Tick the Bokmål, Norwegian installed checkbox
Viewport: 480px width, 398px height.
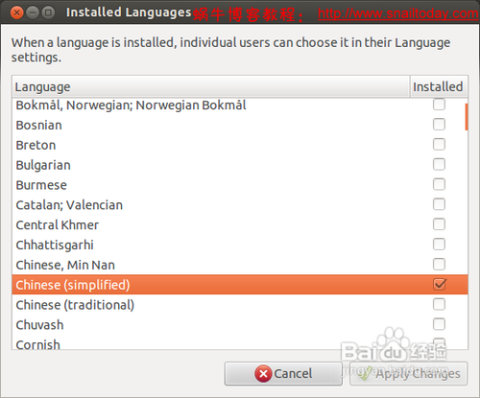pyautogui.click(x=439, y=105)
